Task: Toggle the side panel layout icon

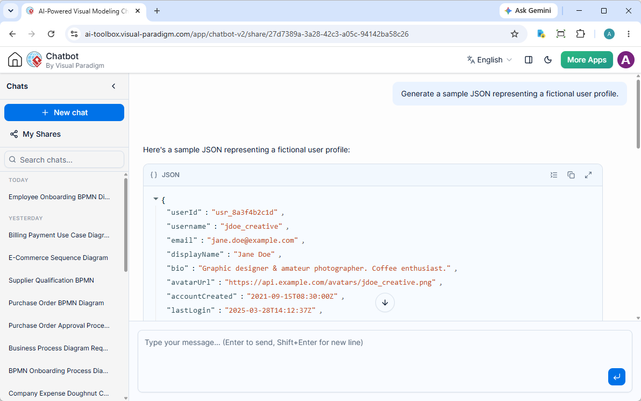Action: (x=529, y=60)
